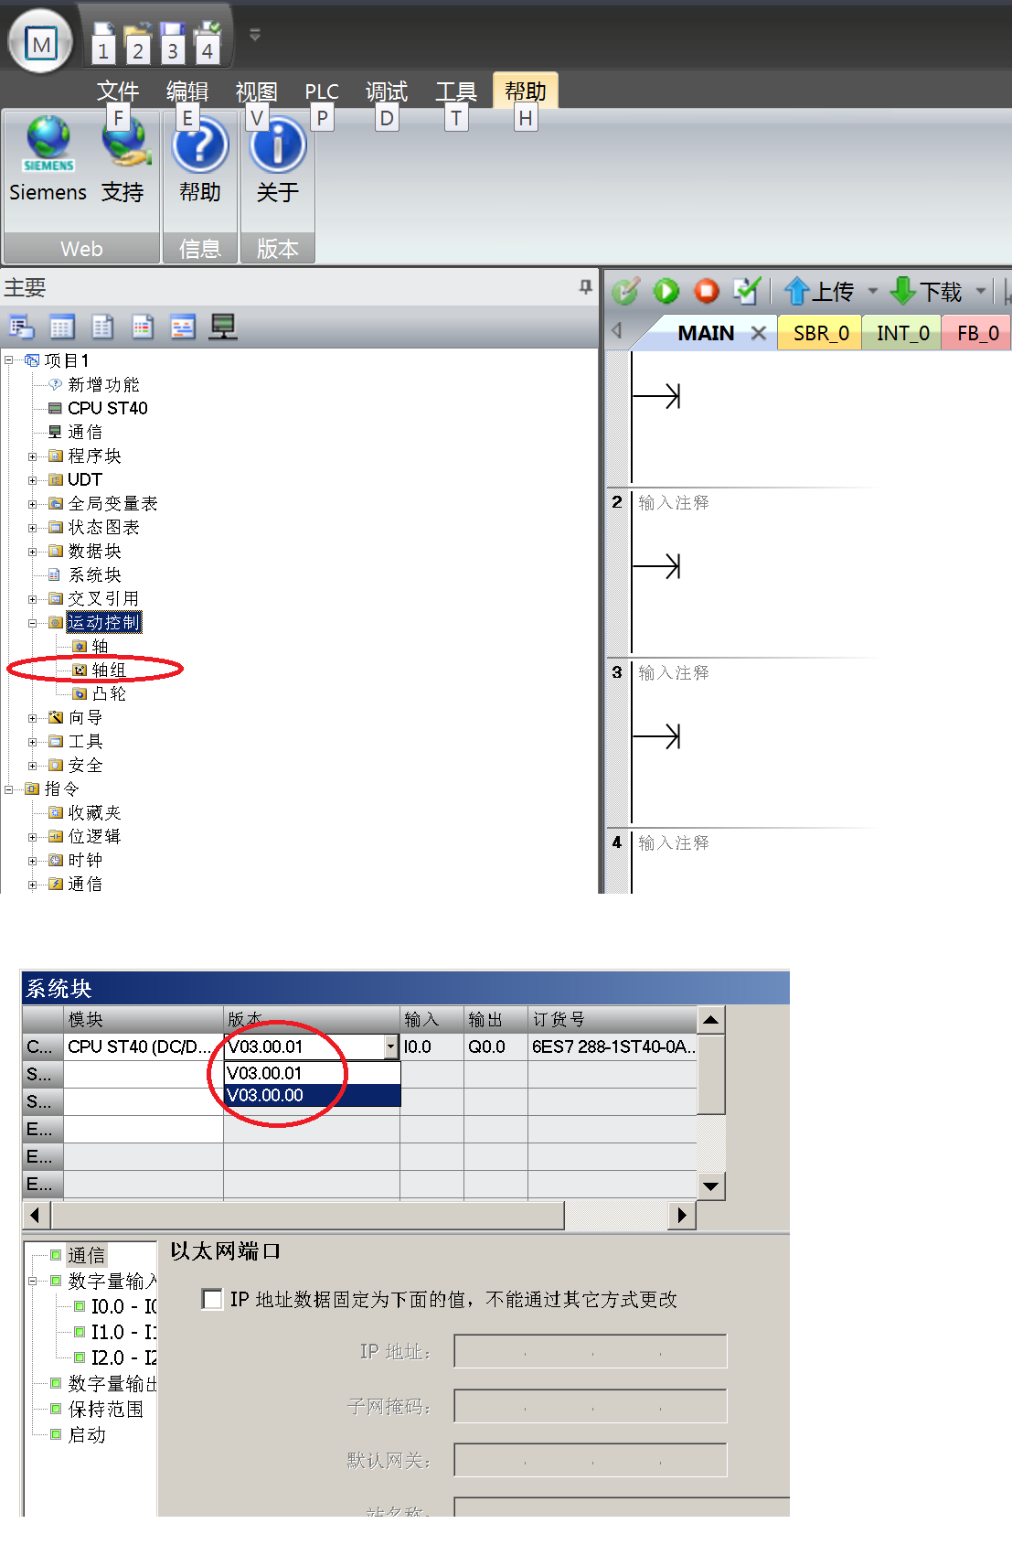
Task: Click the About info icon
Action: click(277, 146)
